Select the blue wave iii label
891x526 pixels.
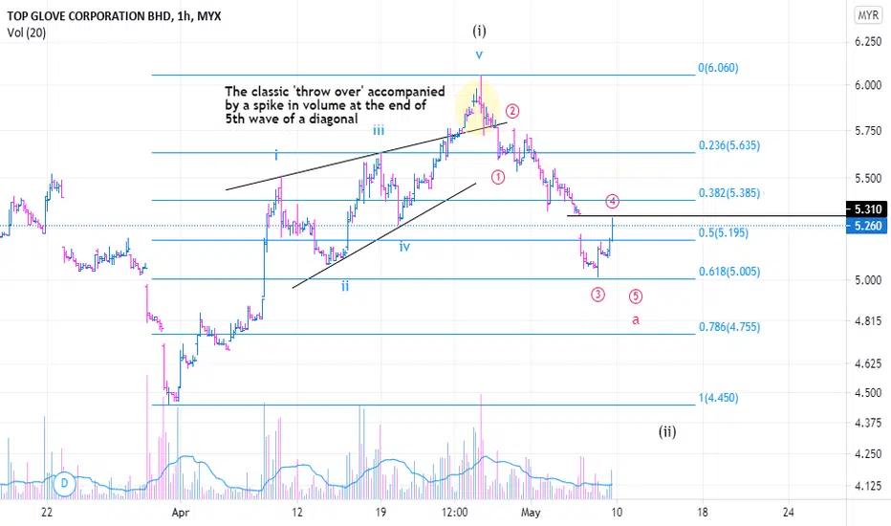[379, 131]
